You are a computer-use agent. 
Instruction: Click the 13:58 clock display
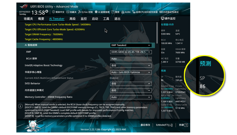pos(38,13)
